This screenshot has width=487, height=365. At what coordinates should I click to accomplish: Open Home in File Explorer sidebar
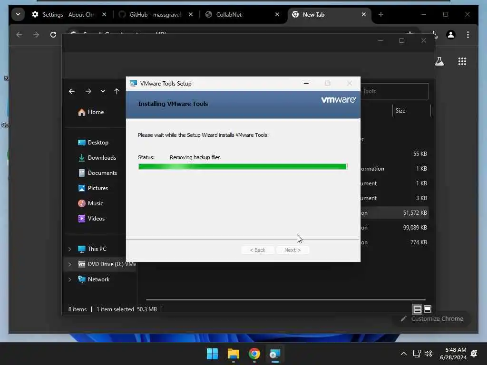(91, 112)
